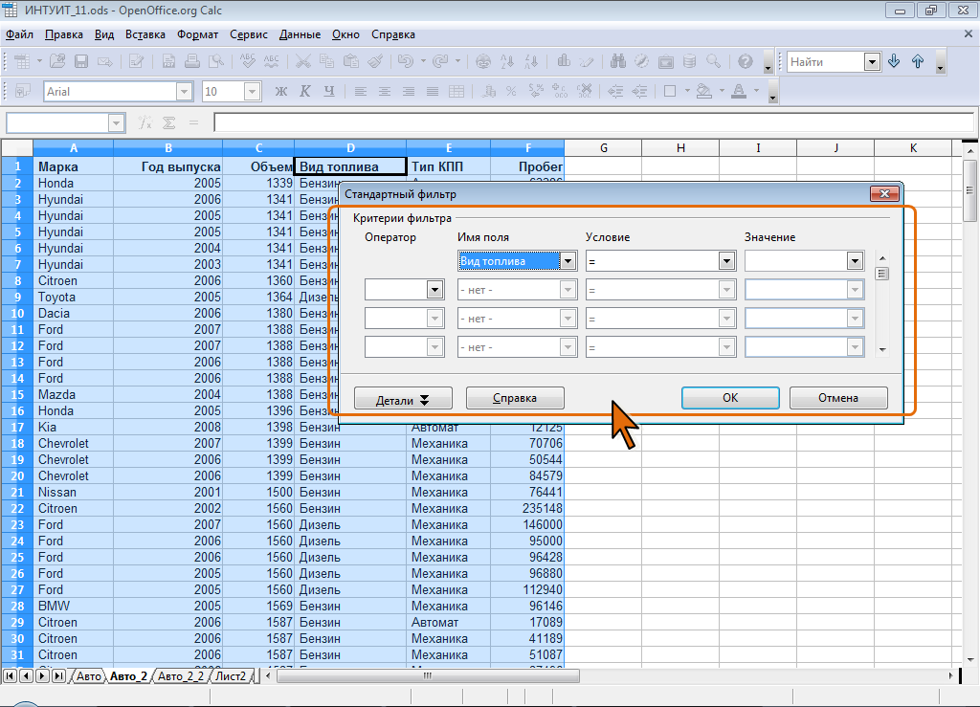Close the Стандартный фильтр dialog
This screenshot has width=980, height=707.
(x=884, y=193)
